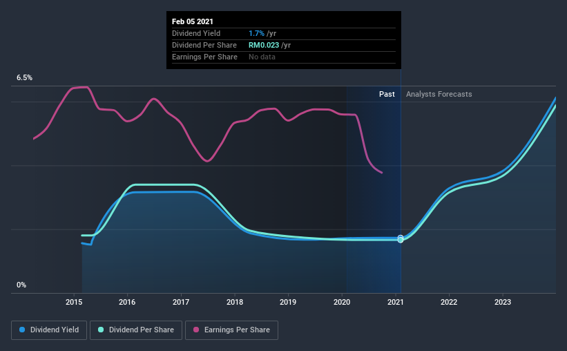The height and width of the screenshot is (351, 567).
Task: Toggle the Earnings Per Share legend button
Action: pyautogui.click(x=232, y=330)
